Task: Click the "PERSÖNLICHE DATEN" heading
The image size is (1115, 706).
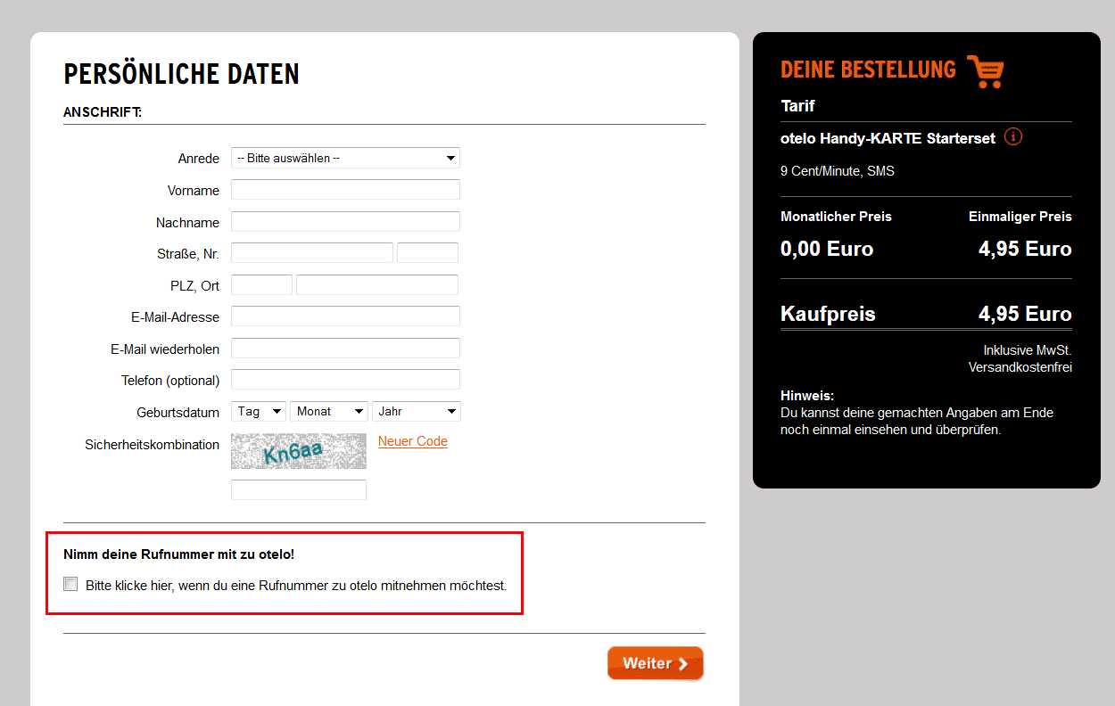Action: [x=182, y=74]
